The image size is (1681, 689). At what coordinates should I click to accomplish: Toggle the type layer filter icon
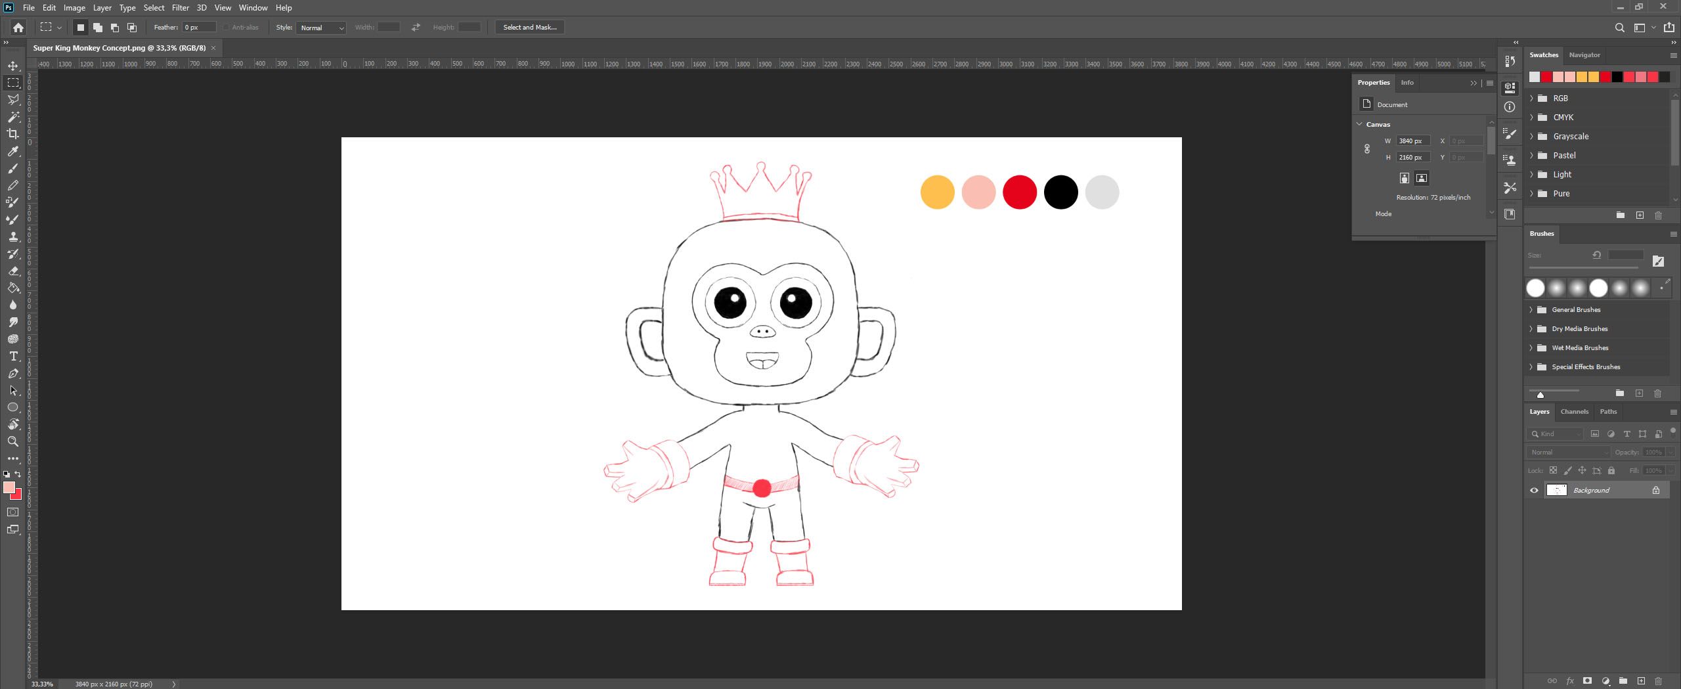(x=1626, y=434)
